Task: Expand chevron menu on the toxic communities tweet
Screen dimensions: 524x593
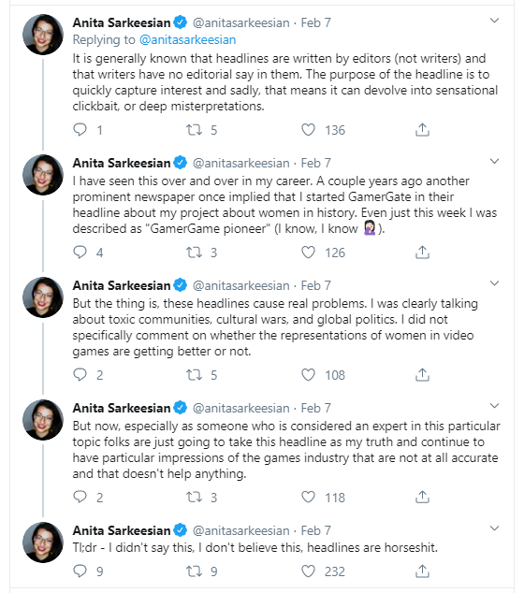Action: (494, 283)
